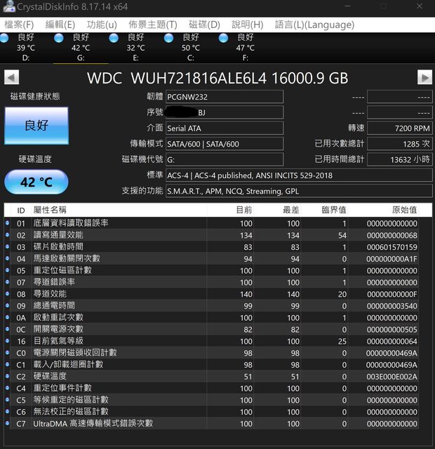
Task: Click the 良好 health status button
Action: click(36, 126)
